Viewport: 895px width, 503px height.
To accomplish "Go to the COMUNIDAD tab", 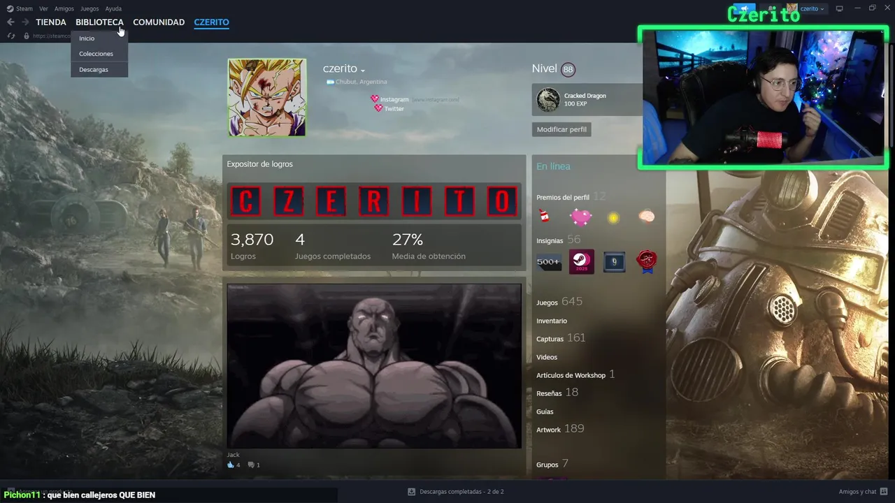I will tap(159, 22).
